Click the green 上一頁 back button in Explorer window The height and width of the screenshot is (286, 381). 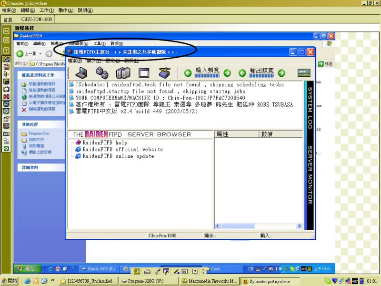20,53
